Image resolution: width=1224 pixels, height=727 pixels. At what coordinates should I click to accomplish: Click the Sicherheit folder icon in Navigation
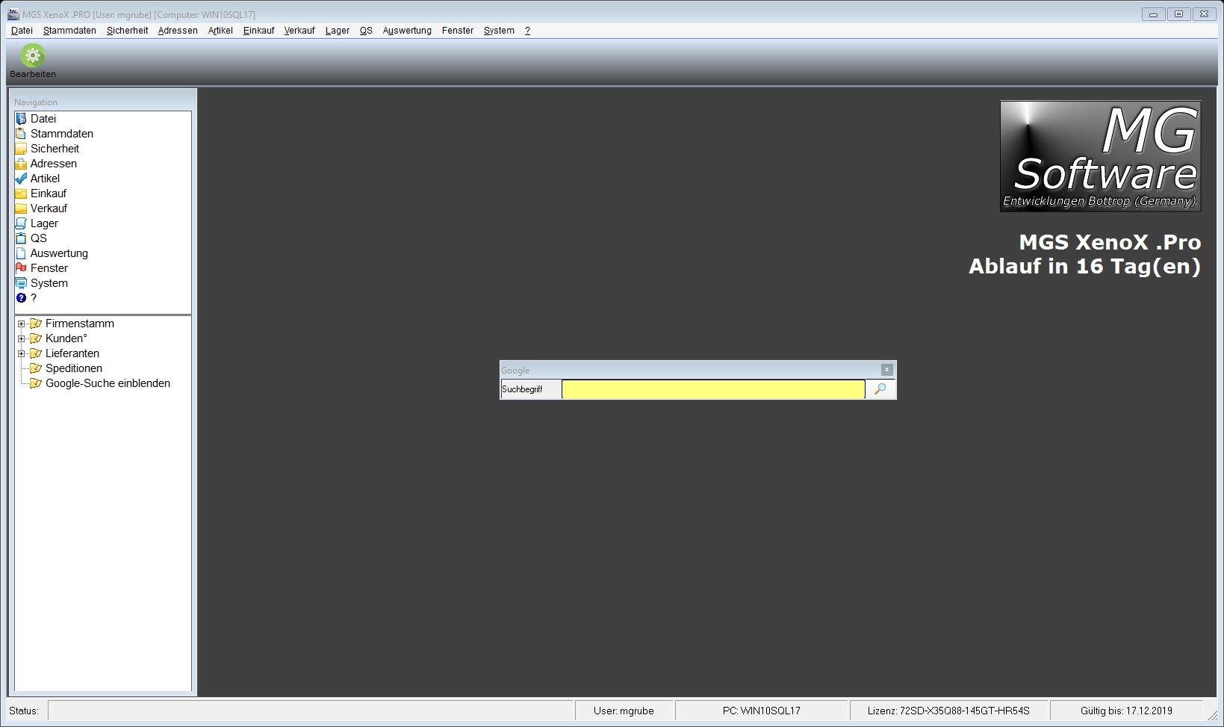click(x=21, y=149)
